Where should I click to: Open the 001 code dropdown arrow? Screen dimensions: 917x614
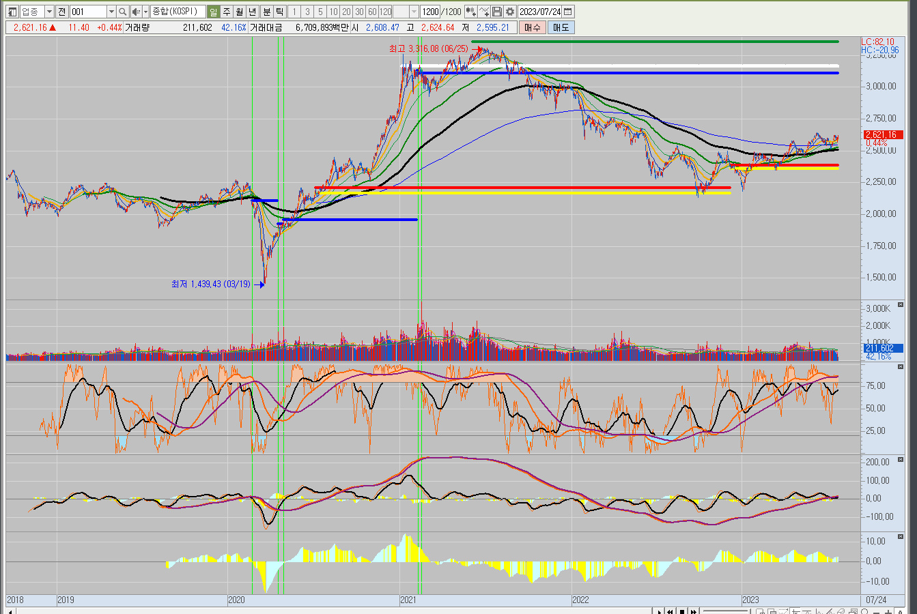(111, 12)
